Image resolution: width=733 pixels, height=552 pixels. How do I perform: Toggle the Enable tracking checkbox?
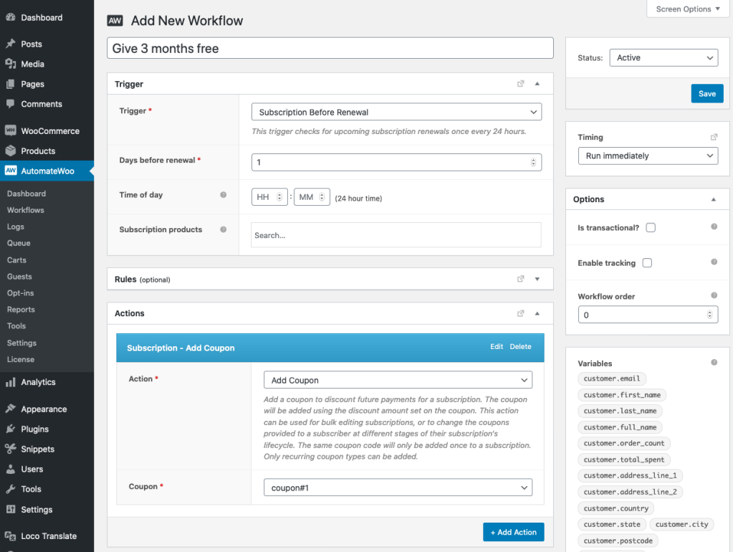(x=647, y=263)
